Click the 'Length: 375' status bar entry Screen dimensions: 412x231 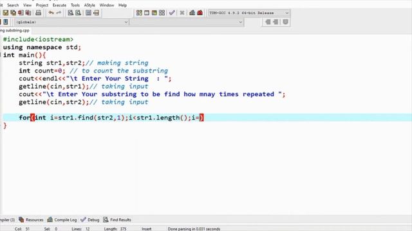coord(115,229)
